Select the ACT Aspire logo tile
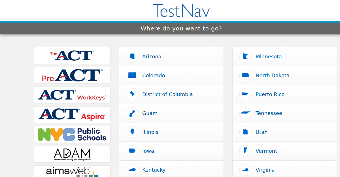Viewport: 340px width, 177px height. tap(72, 115)
